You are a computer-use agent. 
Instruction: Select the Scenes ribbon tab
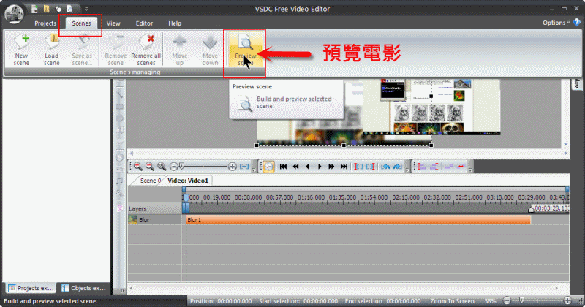pos(81,23)
